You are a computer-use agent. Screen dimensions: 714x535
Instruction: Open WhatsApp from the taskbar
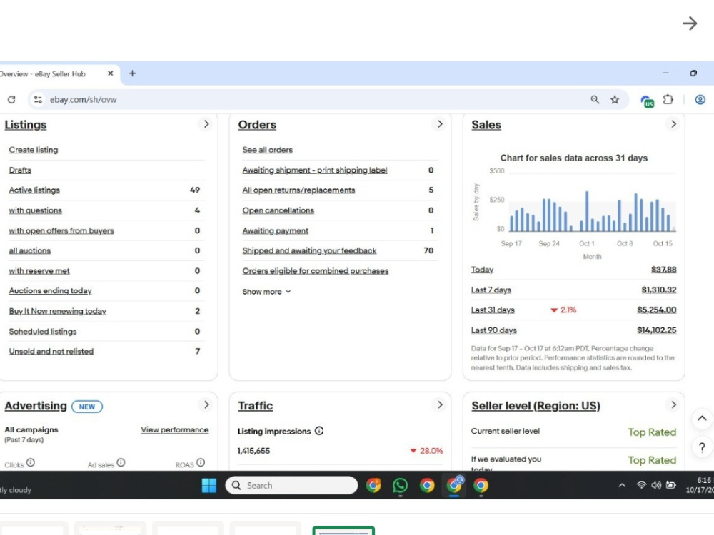tap(400, 485)
